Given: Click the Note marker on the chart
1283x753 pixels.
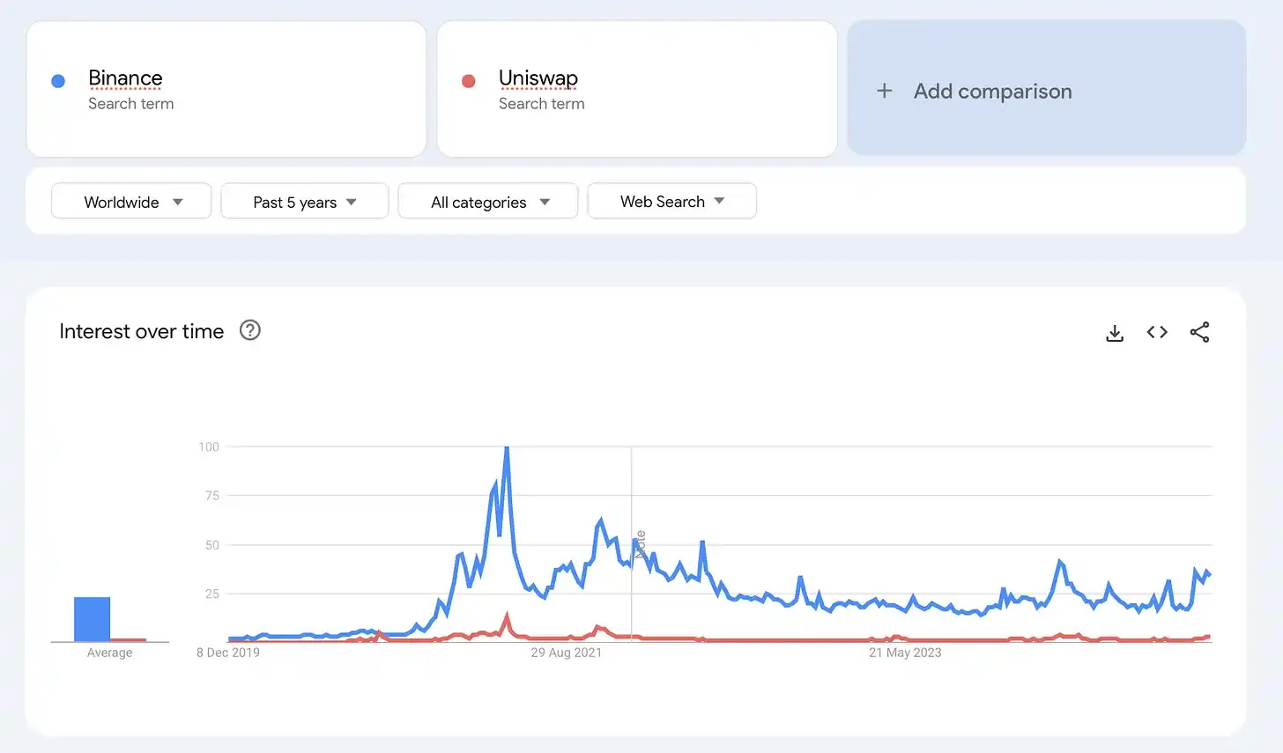Looking at the screenshot, I should click(641, 543).
